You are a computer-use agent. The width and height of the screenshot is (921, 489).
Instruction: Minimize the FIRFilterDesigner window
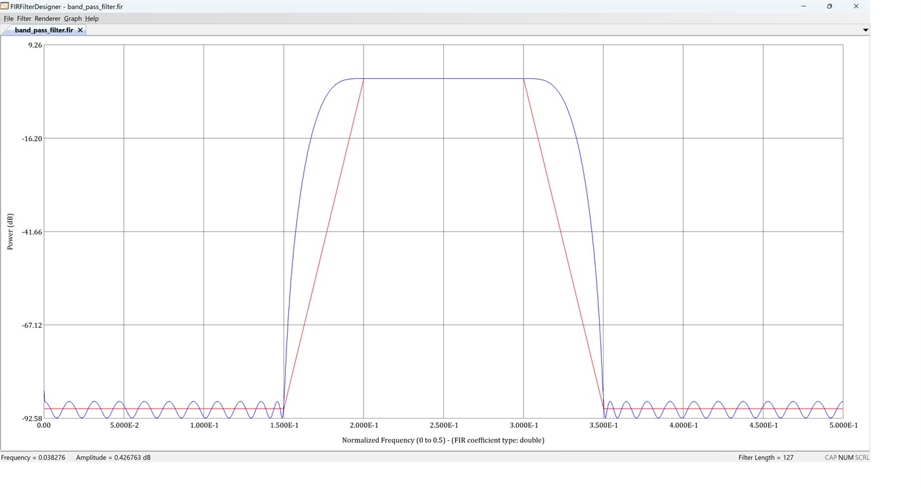804,6
